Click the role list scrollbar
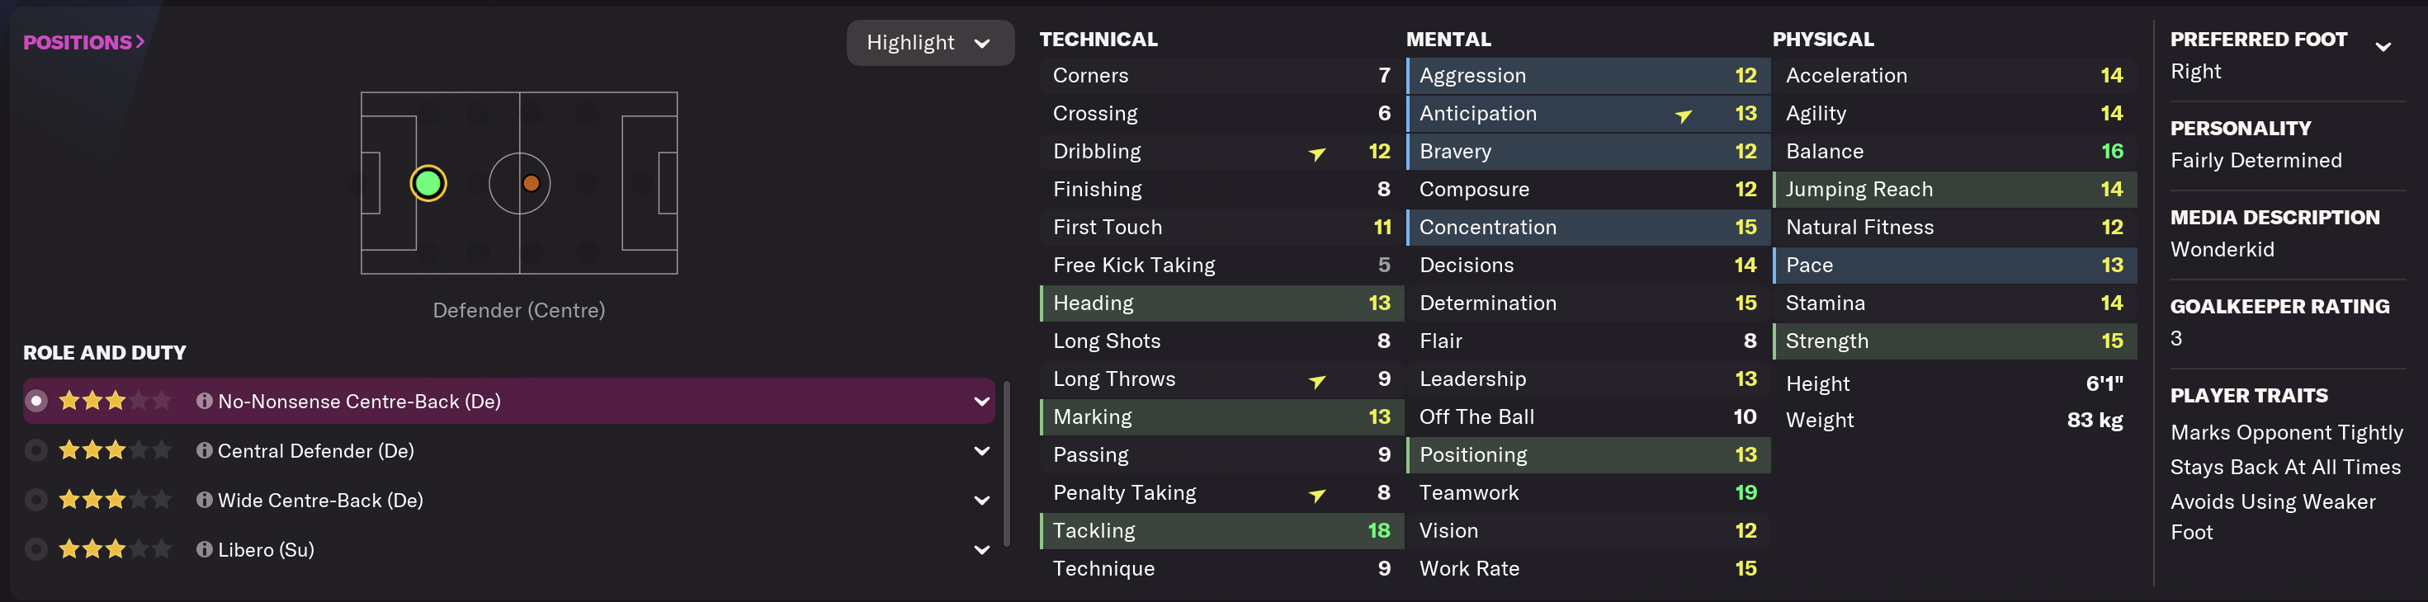The image size is (2428, 602). click(1007, 463)
